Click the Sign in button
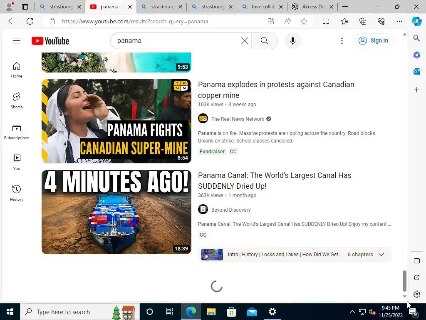This screenshot has height=320, width=426. click(x=374, y=41)
